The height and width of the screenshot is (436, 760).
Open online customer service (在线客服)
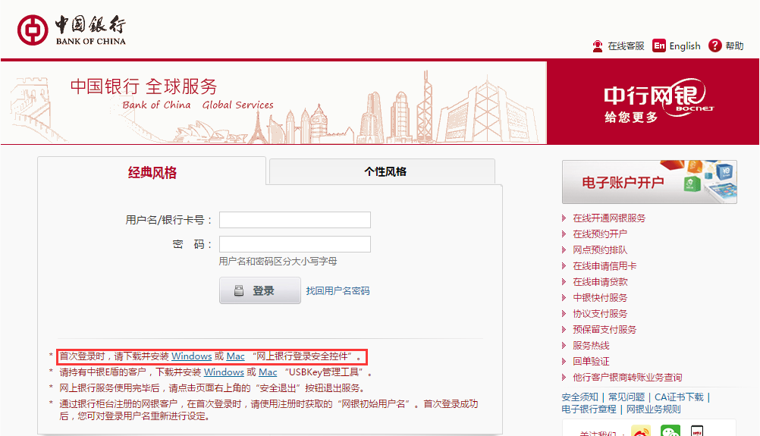[618, 45]
